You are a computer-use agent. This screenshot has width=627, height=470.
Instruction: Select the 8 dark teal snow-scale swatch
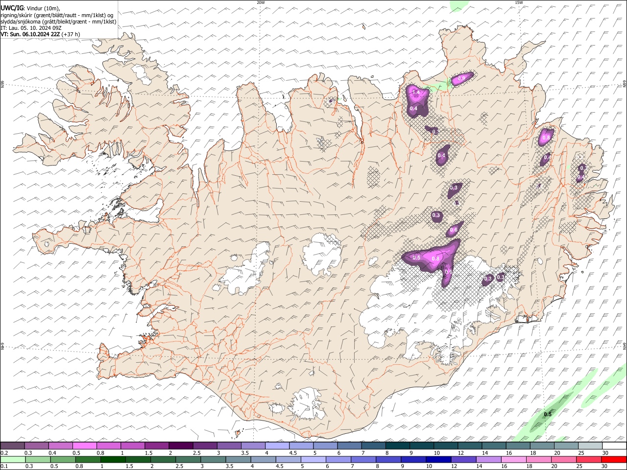pyautogui.click(x=397, y=446)
